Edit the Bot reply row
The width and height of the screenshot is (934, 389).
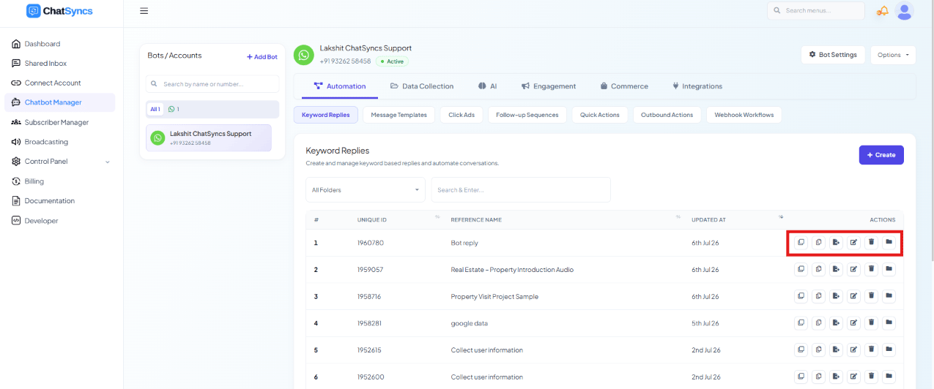[853, 242]
